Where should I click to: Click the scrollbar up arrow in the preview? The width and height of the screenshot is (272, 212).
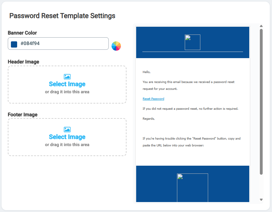[261, 26]
